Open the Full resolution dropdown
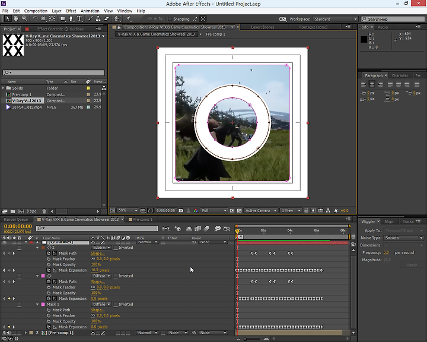Screen dimensions: 427x342 pos(213,211)
